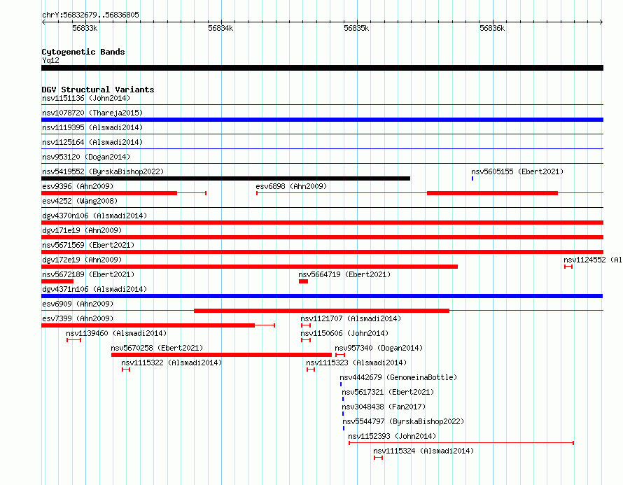Select the nsv1115323 (Alsmadi2014) label

coord(356,363)
